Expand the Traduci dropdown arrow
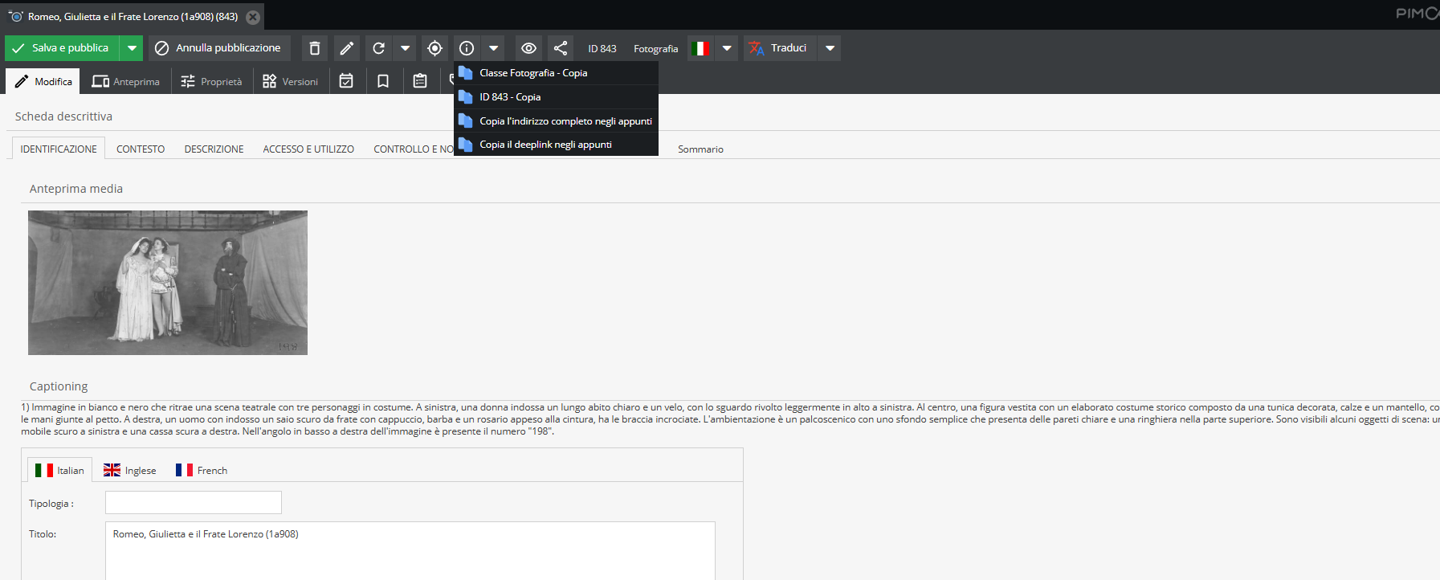1440x580 pixels. (x=830, y=48)
